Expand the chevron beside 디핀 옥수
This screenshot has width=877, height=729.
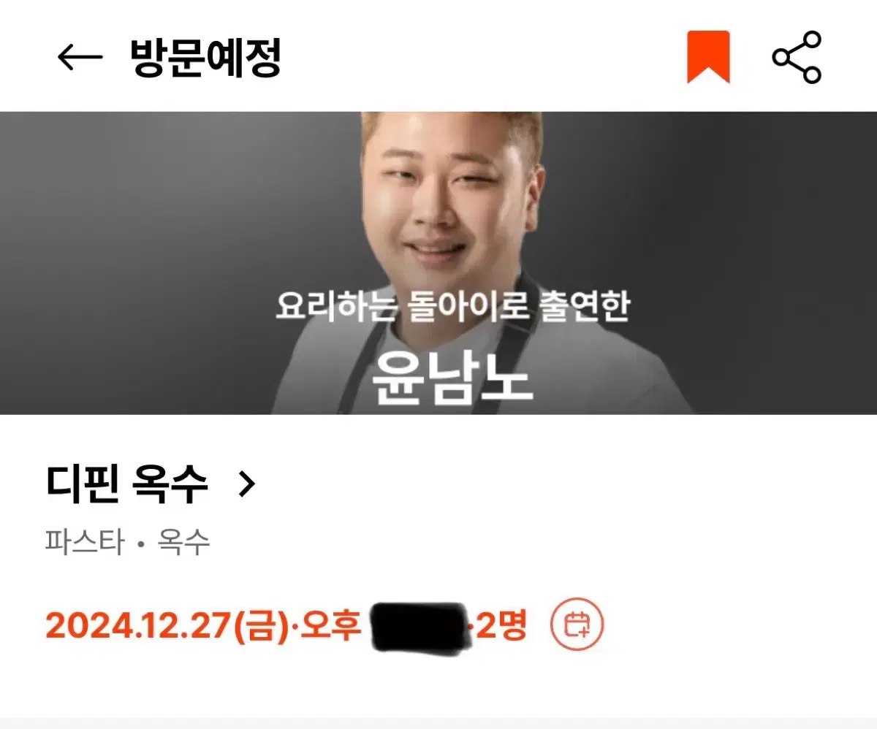pyautogui.click(x=247, y=484)
